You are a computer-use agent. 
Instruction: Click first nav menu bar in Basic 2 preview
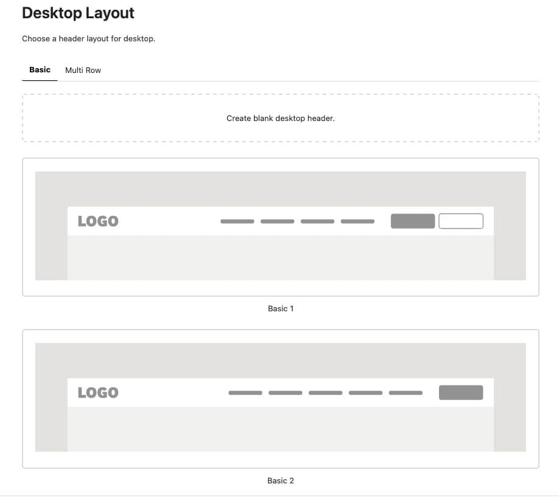point(245,393)
